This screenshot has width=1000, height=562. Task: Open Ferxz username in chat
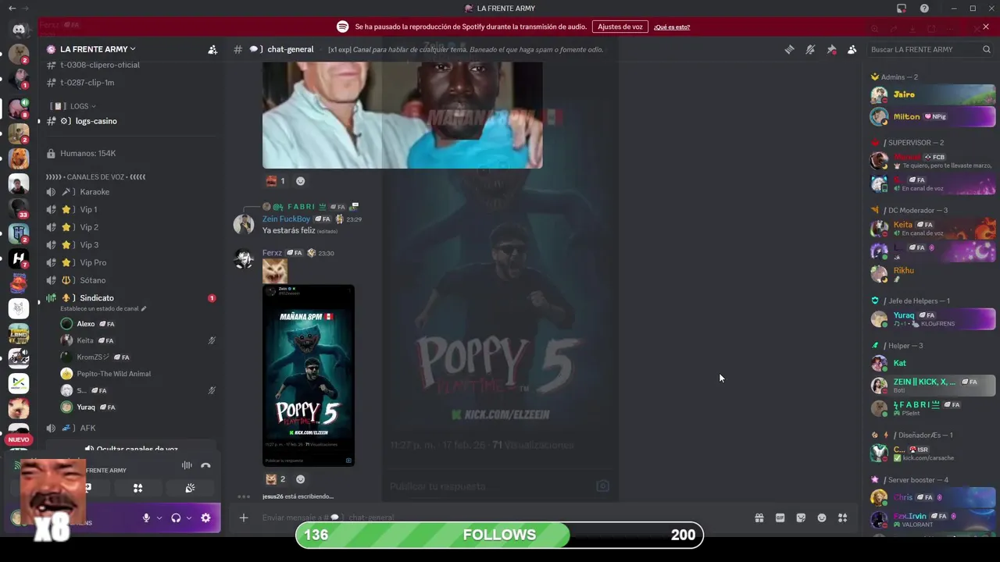coord(272,253)
